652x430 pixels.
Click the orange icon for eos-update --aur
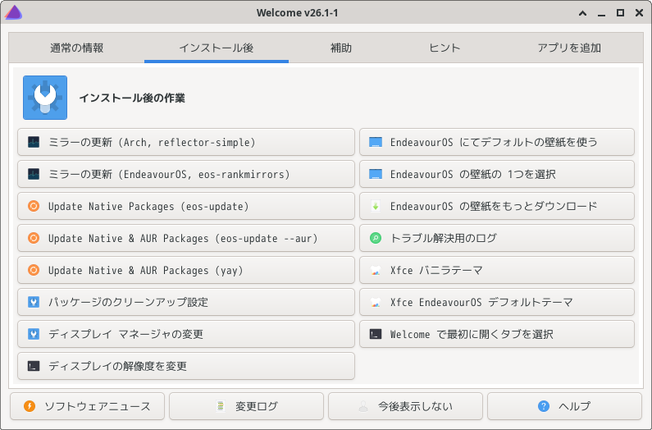34,238
